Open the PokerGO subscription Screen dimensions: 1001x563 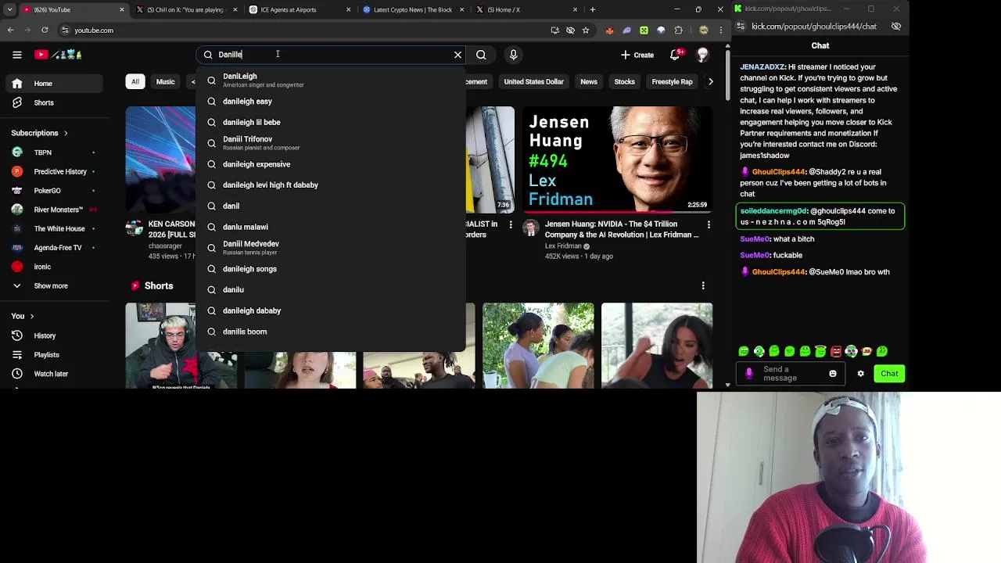coord(52,191)
